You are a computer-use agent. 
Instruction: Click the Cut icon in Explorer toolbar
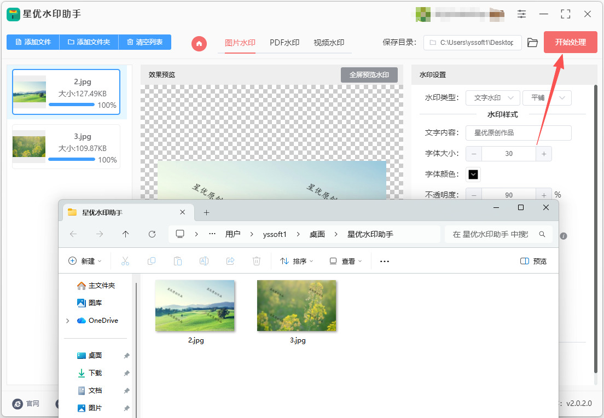125,261
